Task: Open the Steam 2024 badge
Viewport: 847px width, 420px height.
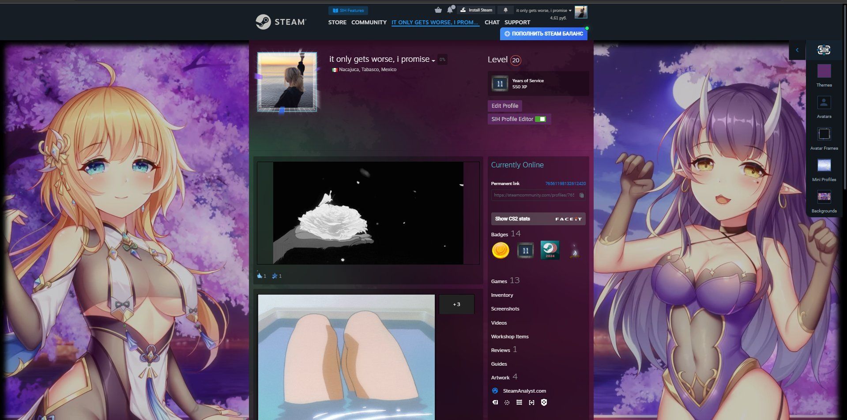Action: click(550, 250)
